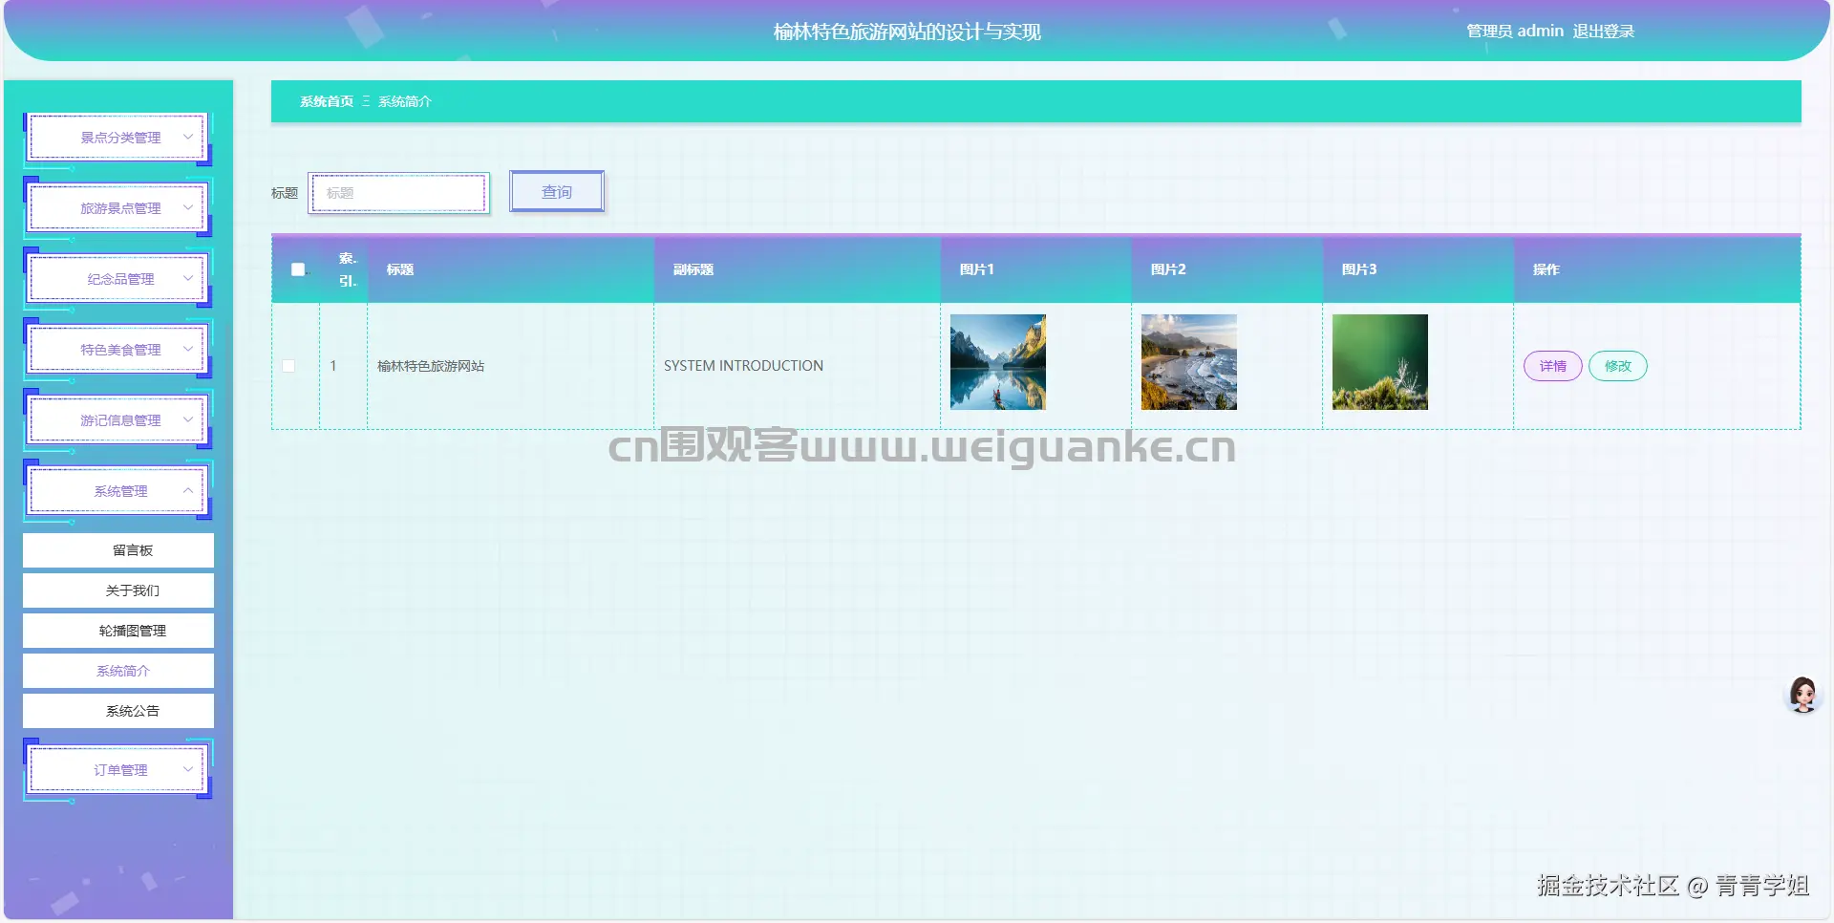Focus the 标题 search input field

tap(399, 193)
